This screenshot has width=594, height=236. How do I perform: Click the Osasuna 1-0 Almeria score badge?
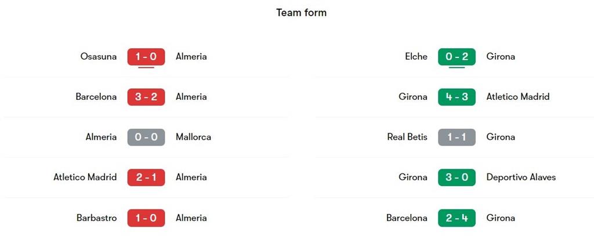coord(146,57)
